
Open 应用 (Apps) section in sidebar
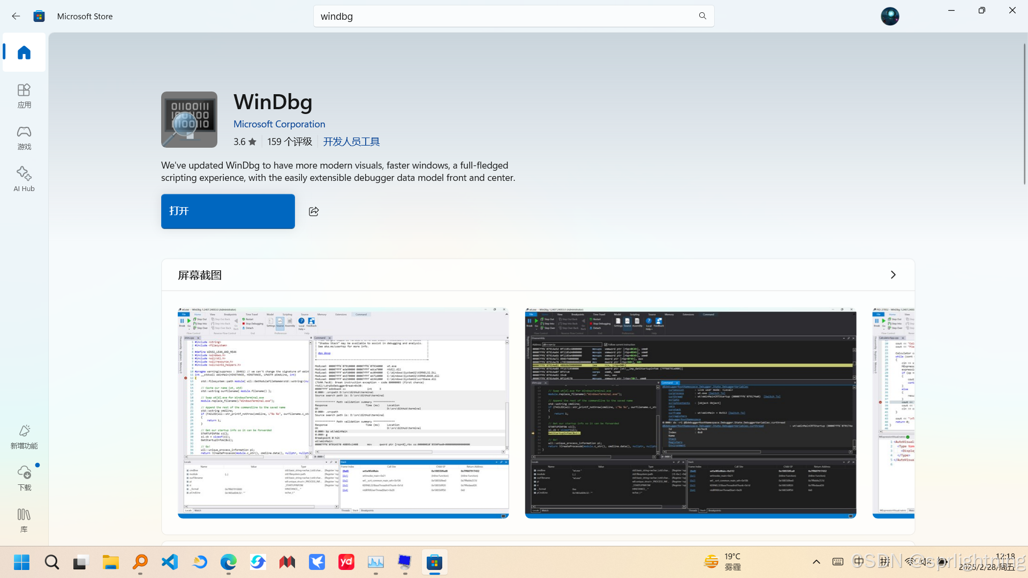tap(24, 96)
